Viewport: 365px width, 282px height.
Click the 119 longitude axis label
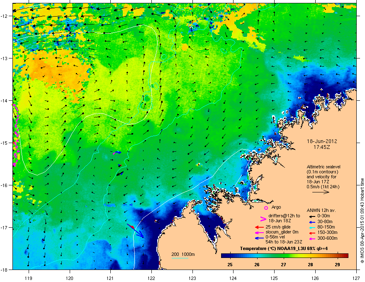click(x=29, y=278)
